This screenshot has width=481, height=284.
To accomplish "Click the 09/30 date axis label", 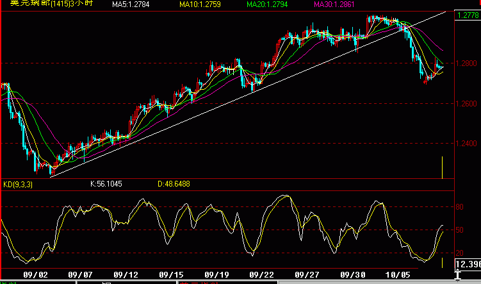I will tap(352, 275).
